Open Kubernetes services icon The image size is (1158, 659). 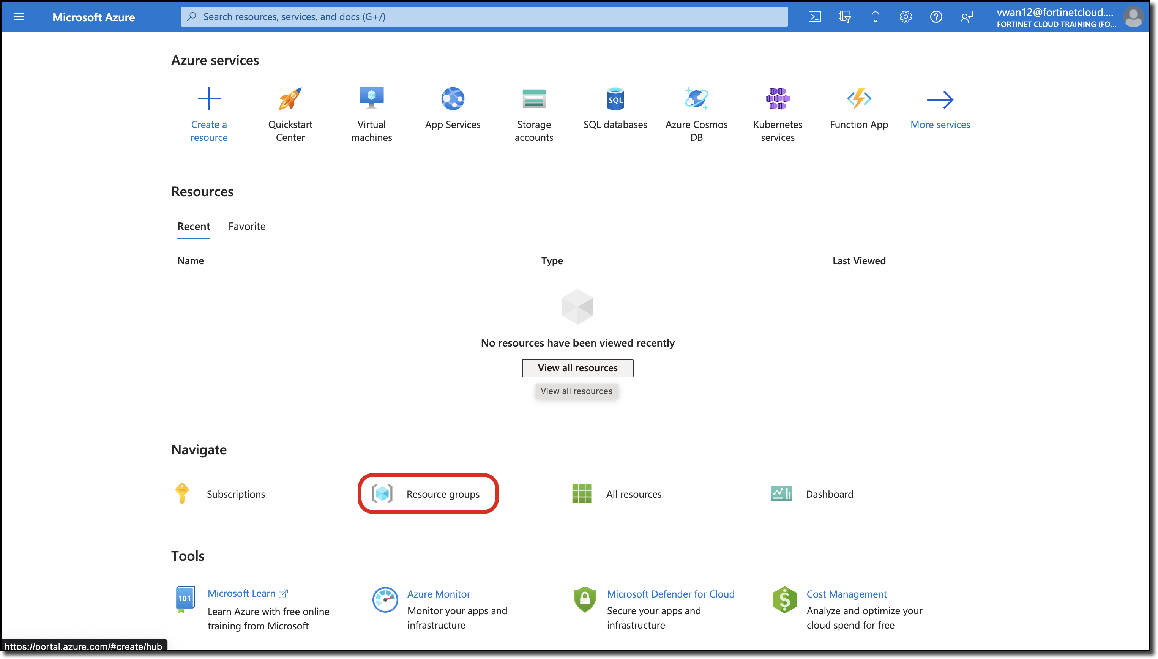pyautogui.click(x=777, y=99)
